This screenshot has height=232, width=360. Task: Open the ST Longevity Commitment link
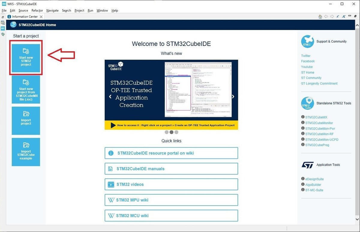(x=319, y=84)
